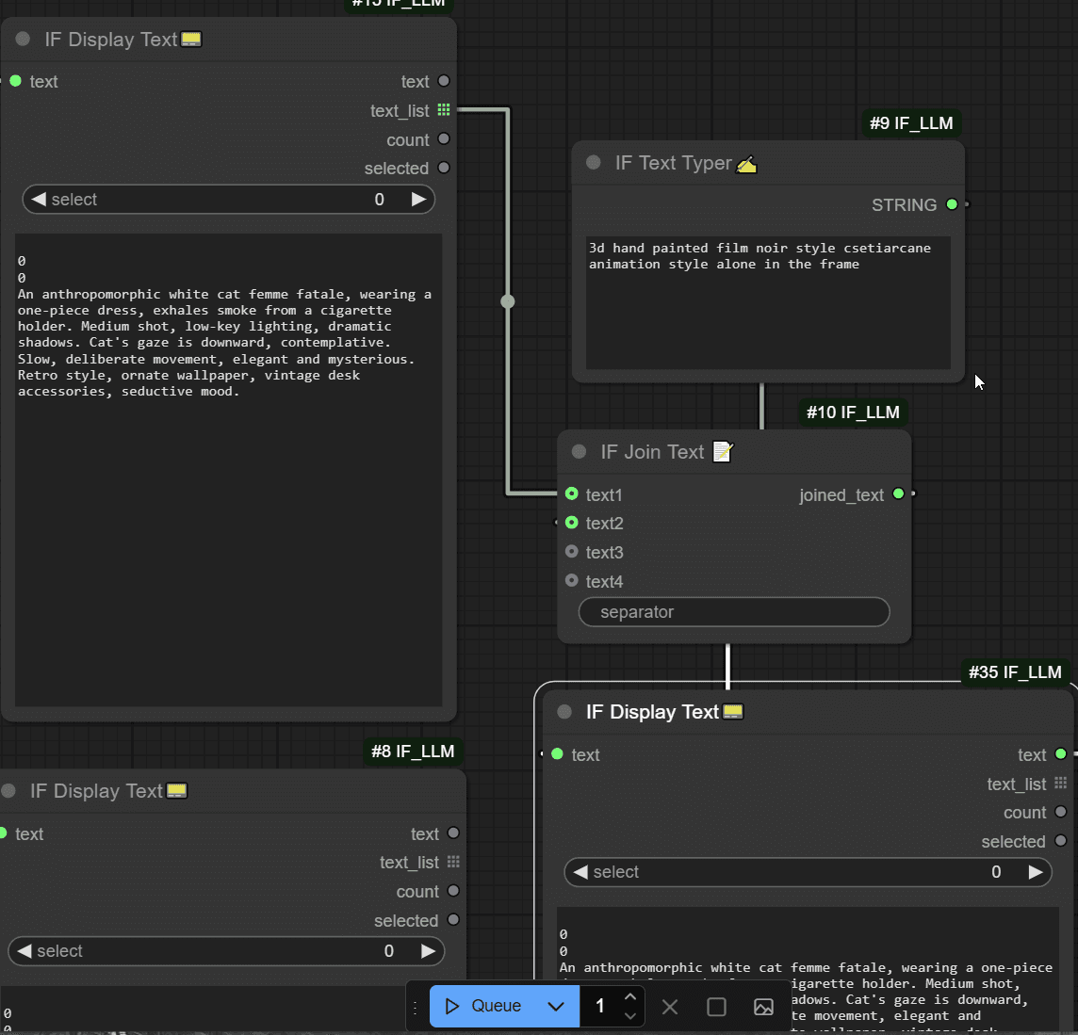Collapse the IF Text Typer node

pyautogui.click(x=594, y=163)
